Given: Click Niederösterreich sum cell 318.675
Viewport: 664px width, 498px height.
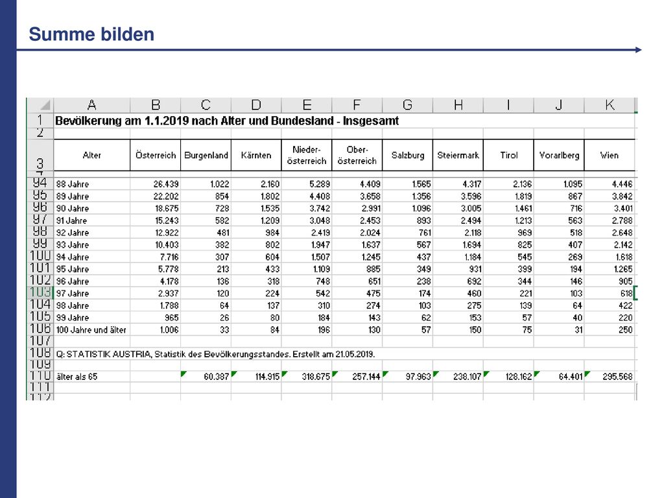Looking at the screenshot, I should (x=307, y=376).
